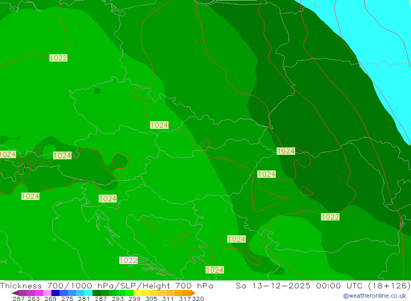This screenshot has height=301, width=411.
Task: Click the date 'Sa 13-12-2025'
Action: point(273,285)
